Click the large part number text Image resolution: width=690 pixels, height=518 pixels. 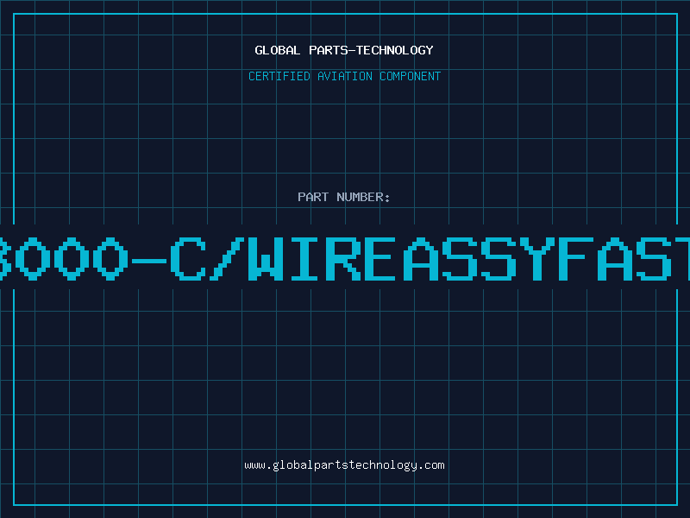(x=345, y=259)
